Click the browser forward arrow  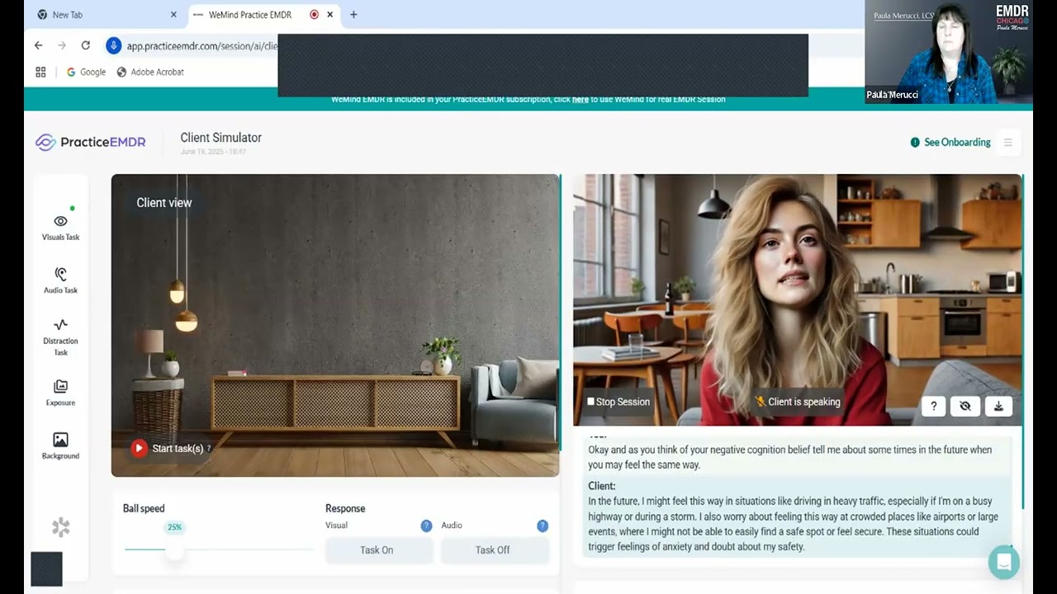[x=62, y=45]
